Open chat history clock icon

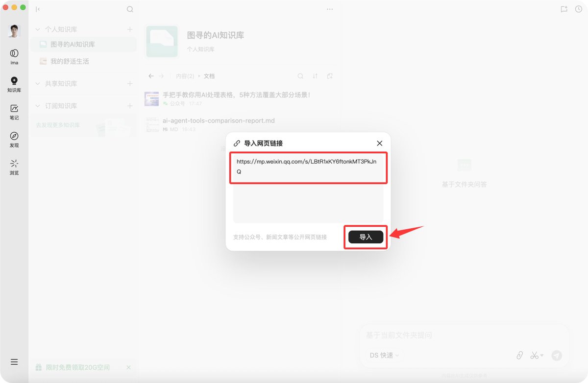pyautogui.click(x=579, y=9)
